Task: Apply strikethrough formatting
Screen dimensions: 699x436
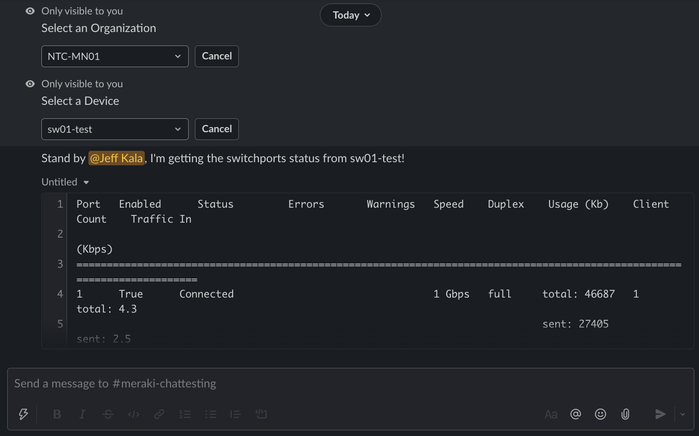Action: click(108, 414)
